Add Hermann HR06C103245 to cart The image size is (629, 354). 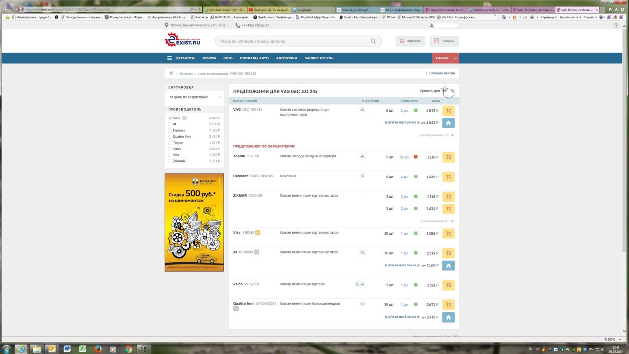448,177
